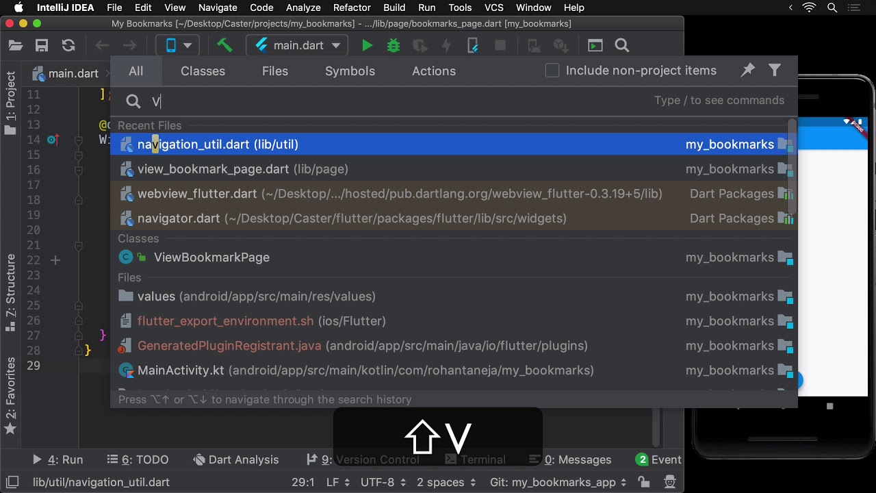Click the Open file folder toolbar icon
Image resolution: width=876 pixels, height=493 pixels.
(16, 46)
